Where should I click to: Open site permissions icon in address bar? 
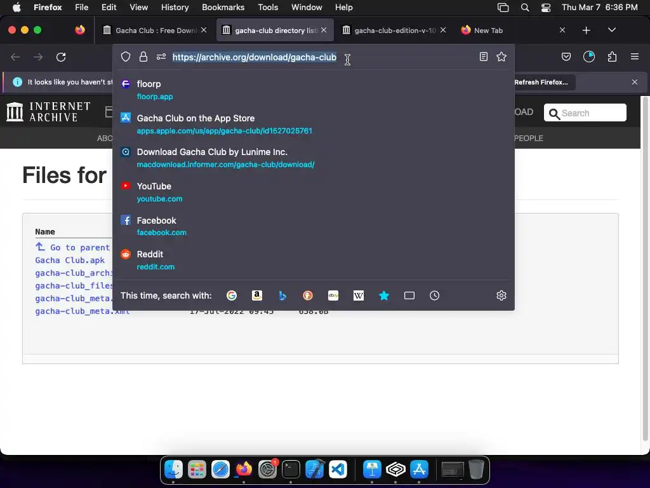(161, 57)
